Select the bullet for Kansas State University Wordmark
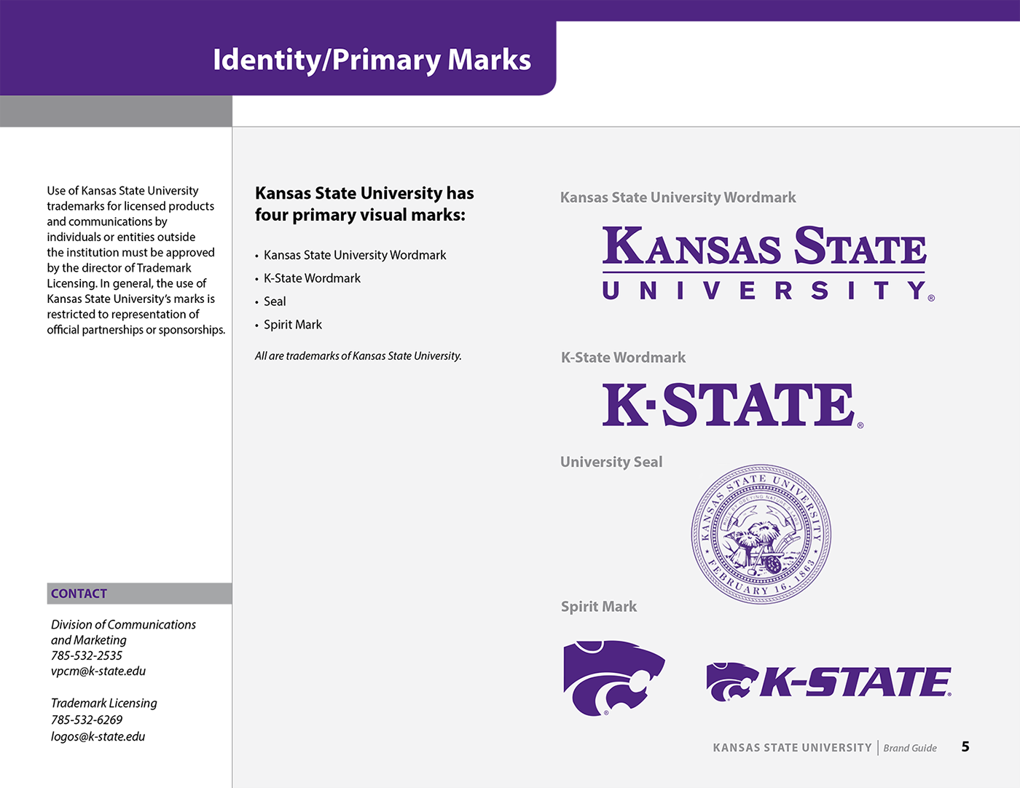Screen dimensions: 1020x788 (256, 256)
